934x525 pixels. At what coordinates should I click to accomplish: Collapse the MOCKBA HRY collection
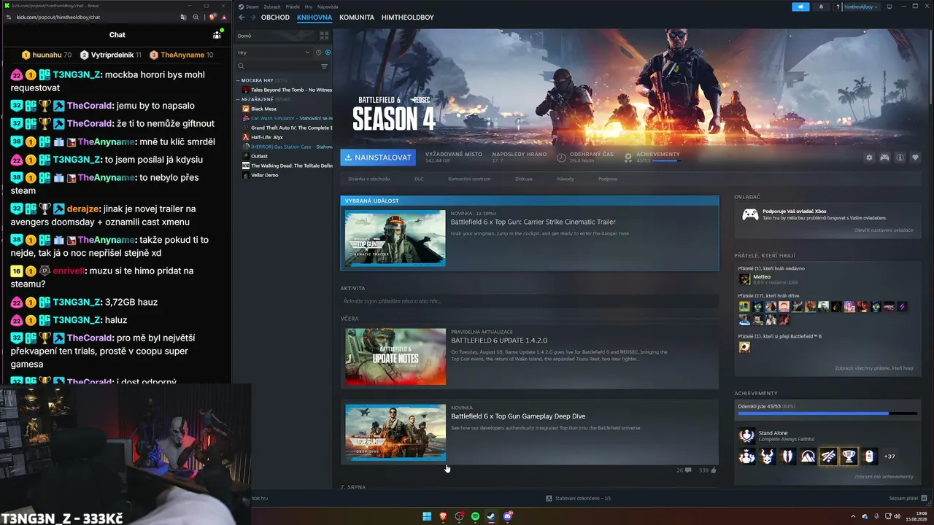[x=238, y=80]
